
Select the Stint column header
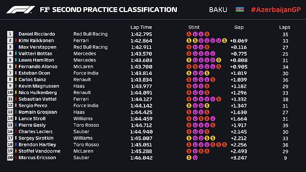(193, 27)
